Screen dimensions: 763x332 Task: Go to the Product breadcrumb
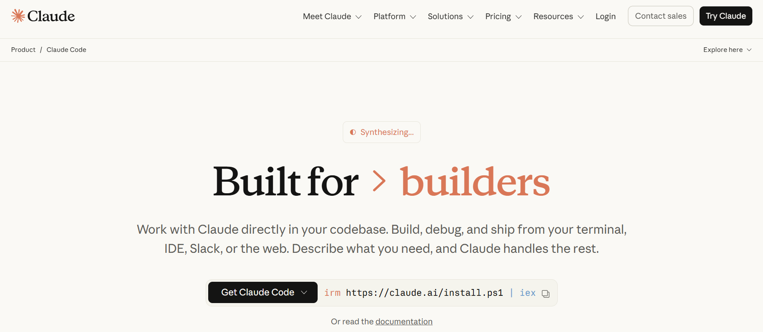point(23,50)
